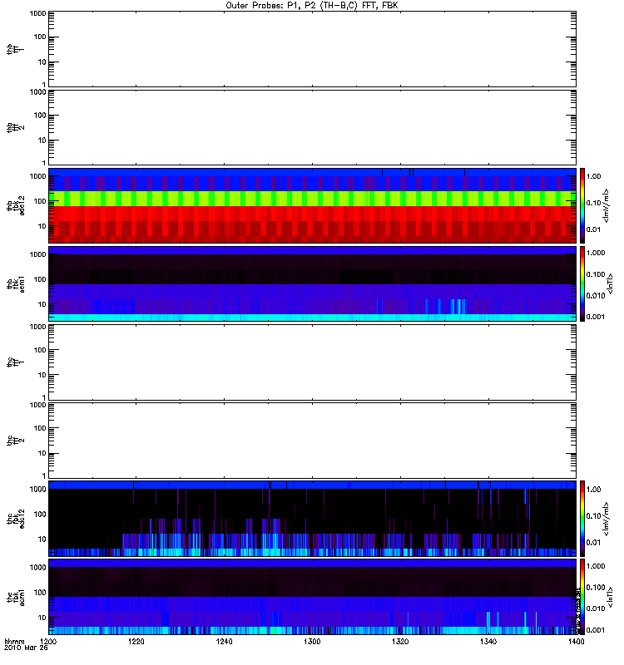Click "1.000" on the thc scm1 color bar
This screenshot has height=665, width=624.
coord(596,566)
